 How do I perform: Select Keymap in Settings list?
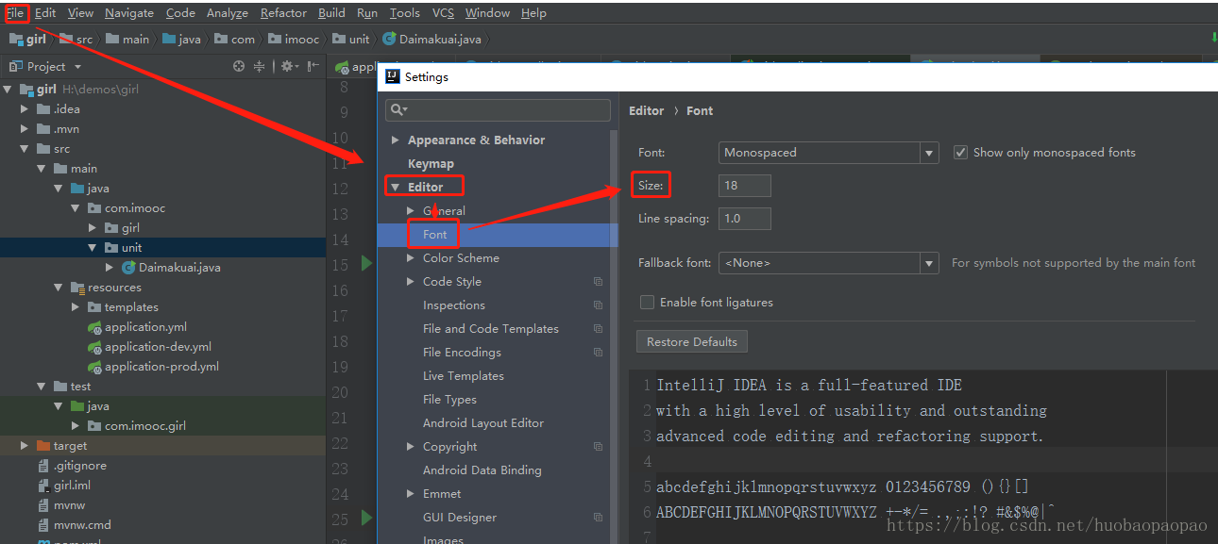(431, 164)
